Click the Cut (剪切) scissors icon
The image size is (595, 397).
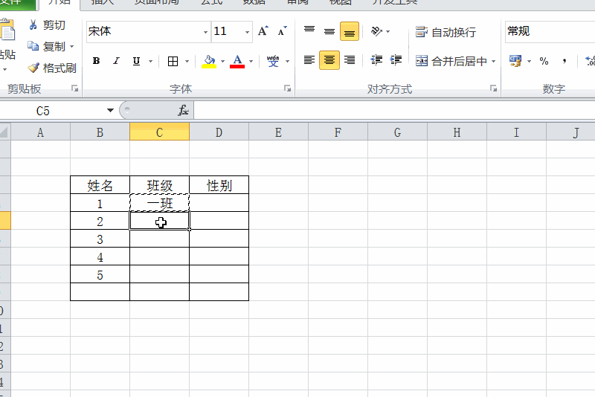pyautogui.click(x=33, y=25)
